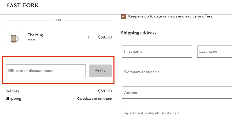232x127 pixels.
Task: Click the mug item price $38.00
Action: (105, 37)
